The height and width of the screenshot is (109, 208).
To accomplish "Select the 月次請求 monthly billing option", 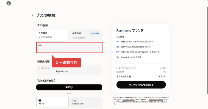I will click(52, 35).
